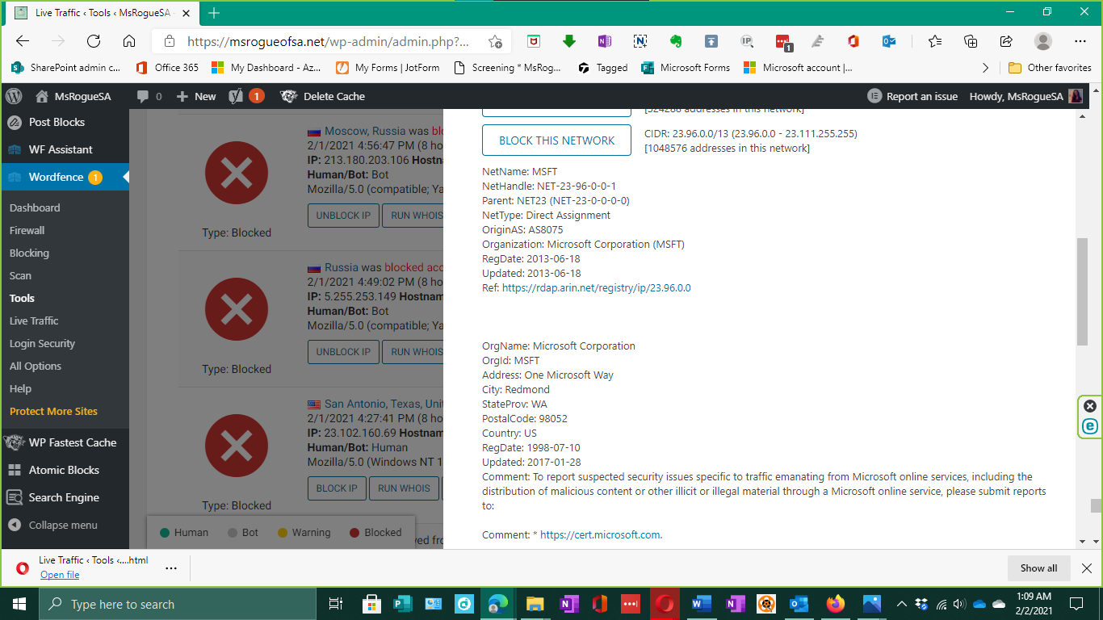Open the browser Favorites star icon
Image resolution: width=1103 pixels, height=620 pixels.
[935, 41]
